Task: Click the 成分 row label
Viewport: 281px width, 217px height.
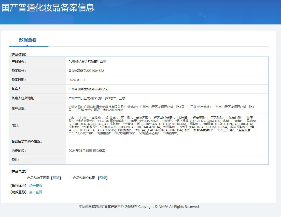Action: click(16, 125)
